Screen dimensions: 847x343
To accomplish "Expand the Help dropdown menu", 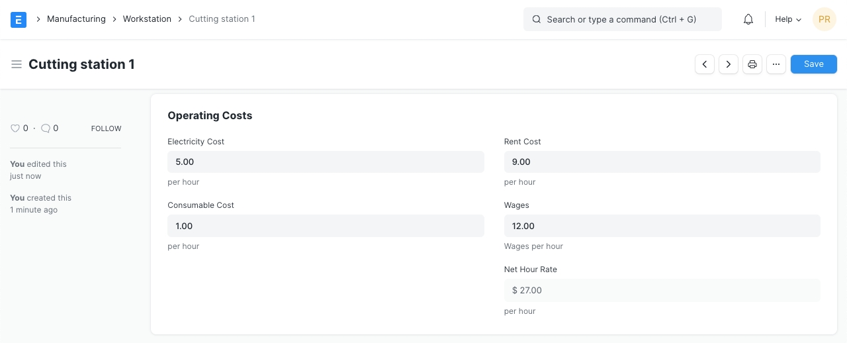I will coord(787,19).
